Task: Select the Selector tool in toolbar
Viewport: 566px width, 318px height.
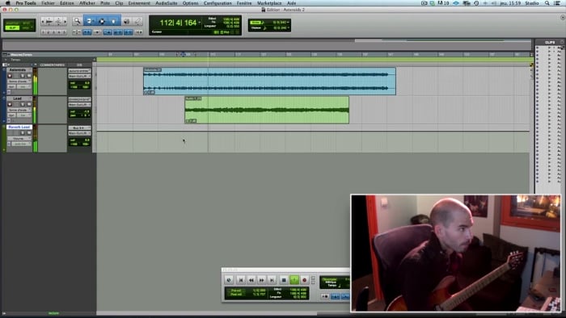Action: tap(102, 22)
